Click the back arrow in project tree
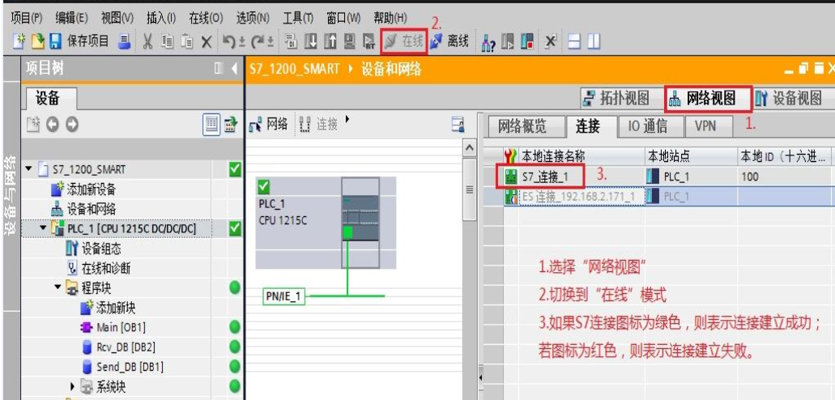Viewport: 835px width, 400px height. click(x=52, y=125)
